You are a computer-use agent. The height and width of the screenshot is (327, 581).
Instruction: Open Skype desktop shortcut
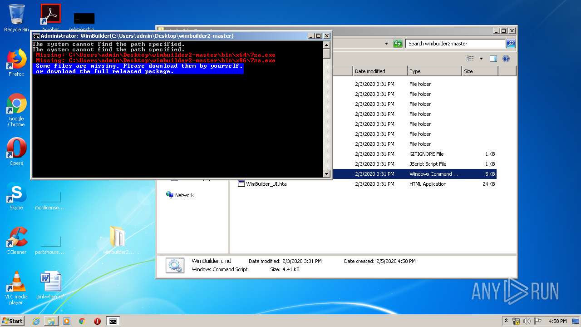pyautogui.click(x=16, y=197)
